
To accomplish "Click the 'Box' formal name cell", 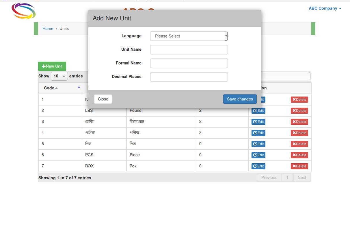I will pos(161,166).
